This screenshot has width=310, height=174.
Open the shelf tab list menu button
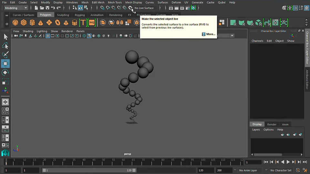pos(7,15)
